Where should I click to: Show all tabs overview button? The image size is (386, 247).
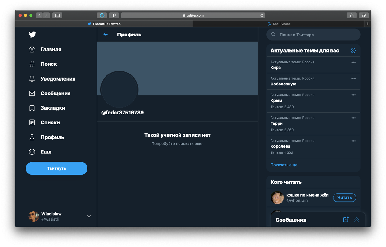click(x=363, y=15)
